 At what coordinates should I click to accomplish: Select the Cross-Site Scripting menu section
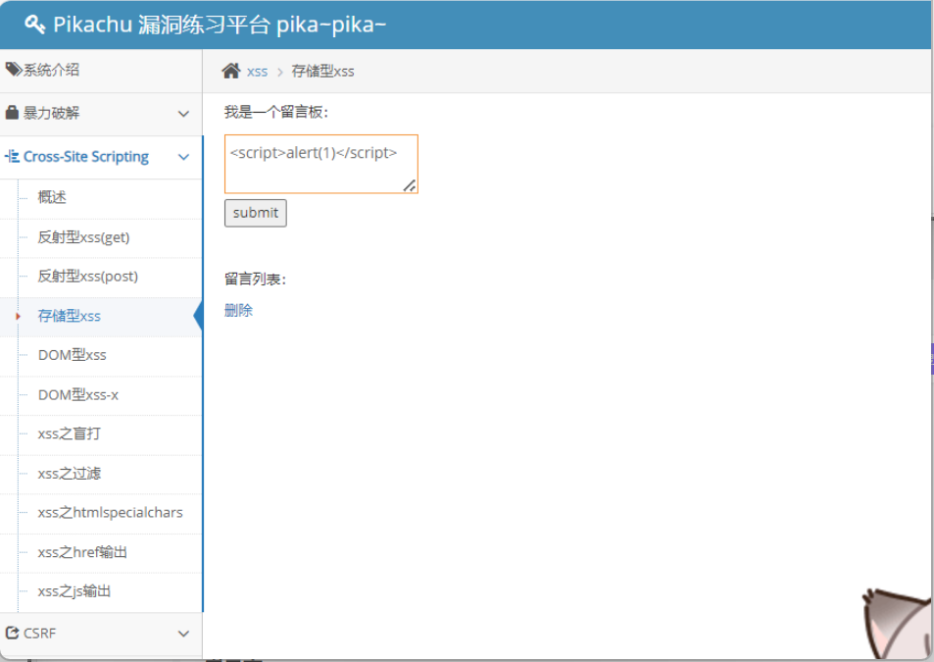coord(101,157)
